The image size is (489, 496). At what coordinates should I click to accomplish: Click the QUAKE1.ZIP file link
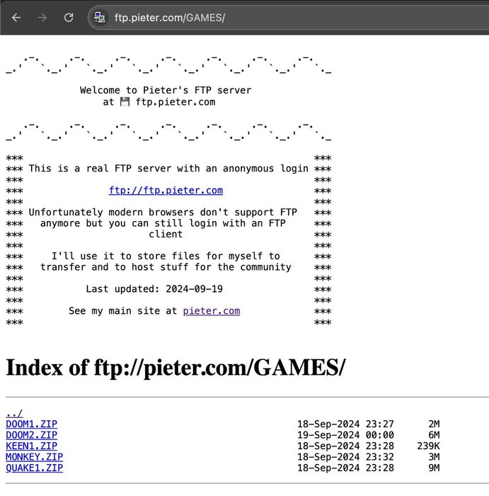(34, 468)
